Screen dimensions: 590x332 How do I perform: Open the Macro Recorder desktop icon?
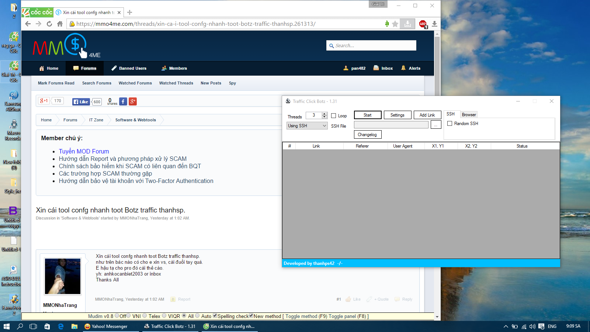click(x=13, y=130)
